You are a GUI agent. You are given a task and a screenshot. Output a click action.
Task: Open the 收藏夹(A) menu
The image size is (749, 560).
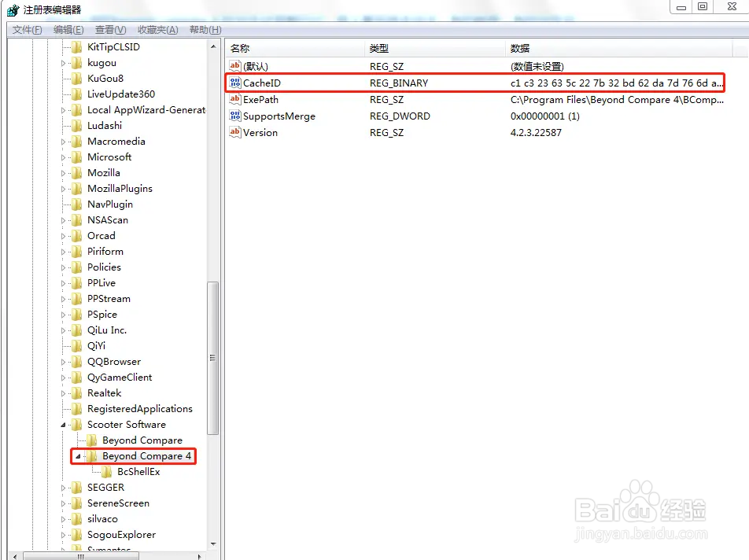coord(157,30)
